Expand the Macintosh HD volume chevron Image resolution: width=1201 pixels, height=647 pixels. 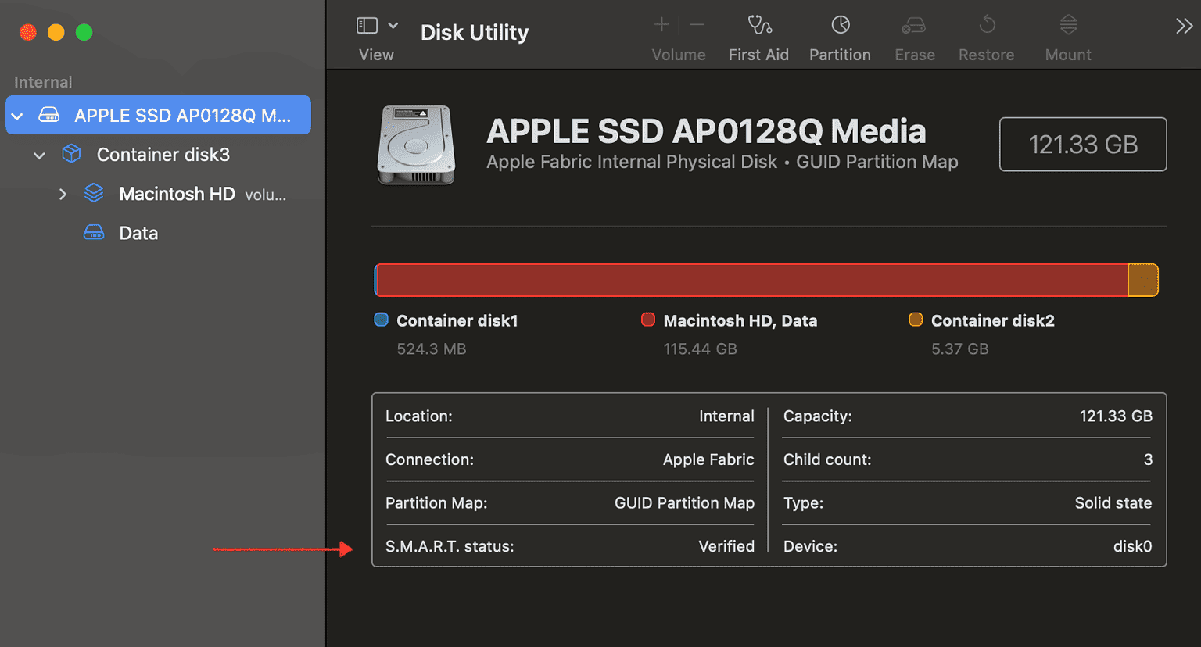(x=63, y=194)
